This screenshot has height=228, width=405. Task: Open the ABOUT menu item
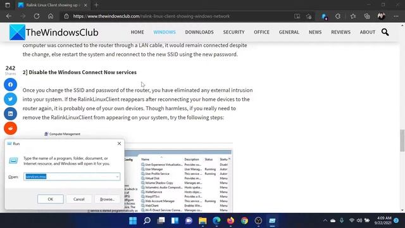click(x=368, y=32)
